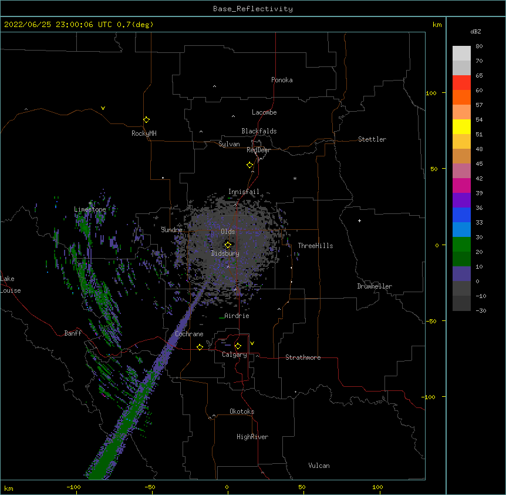
Task: Select the bright yellow legend swatch
Action: (x=461, y=126)
